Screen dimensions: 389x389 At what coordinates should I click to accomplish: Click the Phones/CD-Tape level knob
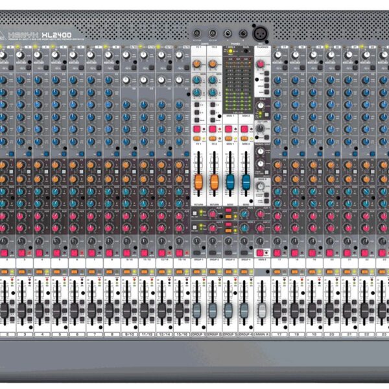click(261, 128)
